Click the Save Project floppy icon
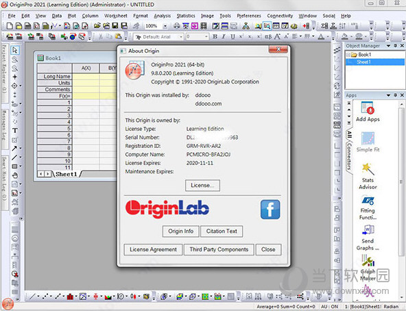The image size is (406, 311). pos(115,26)
